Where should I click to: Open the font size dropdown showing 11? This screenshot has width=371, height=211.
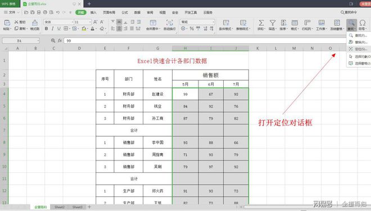coord(90,22)
